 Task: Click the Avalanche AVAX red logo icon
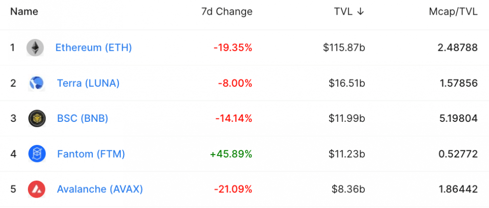pos(37,189)
